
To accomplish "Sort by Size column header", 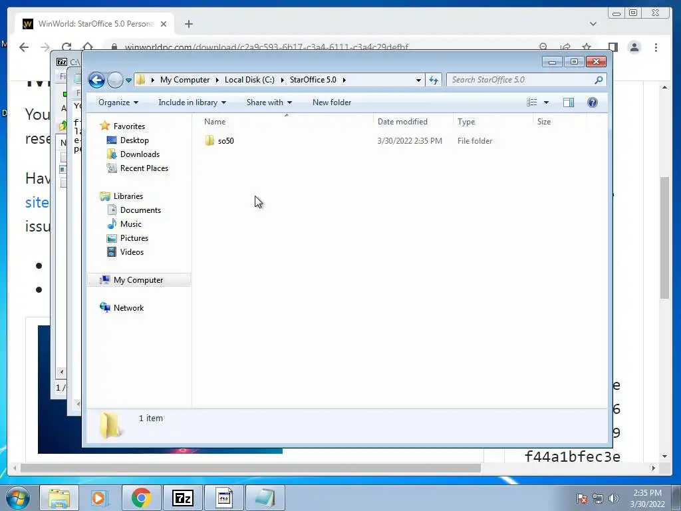I will [x=559, y=122].
